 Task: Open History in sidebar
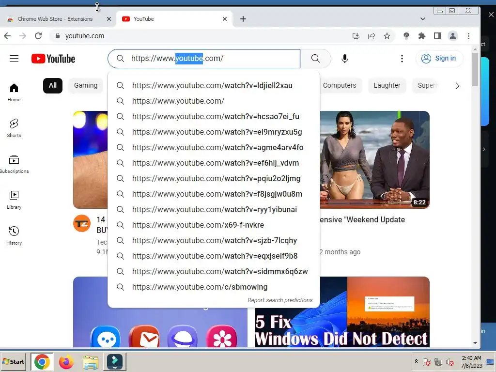(14, 236)
